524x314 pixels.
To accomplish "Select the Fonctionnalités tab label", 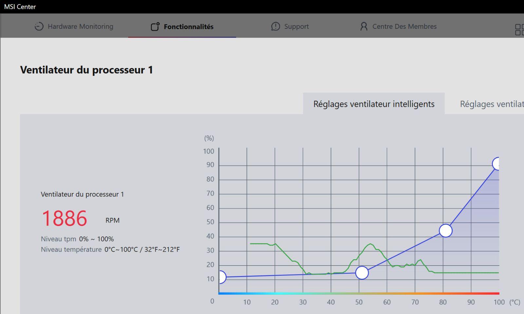I will tap(188, 27).
